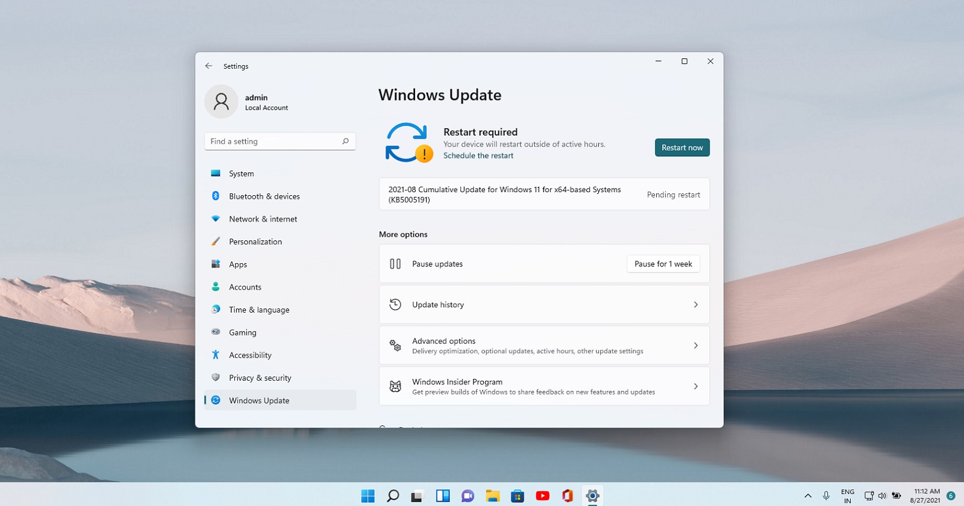964x506 pixels.
Task: Click the Personalization brush icon
Action: [216, 242]
